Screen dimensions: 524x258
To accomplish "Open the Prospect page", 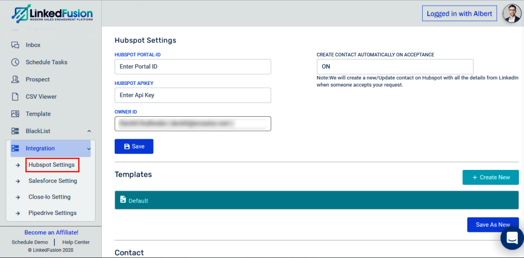I will pyautogui.click(x=38, y=79).
